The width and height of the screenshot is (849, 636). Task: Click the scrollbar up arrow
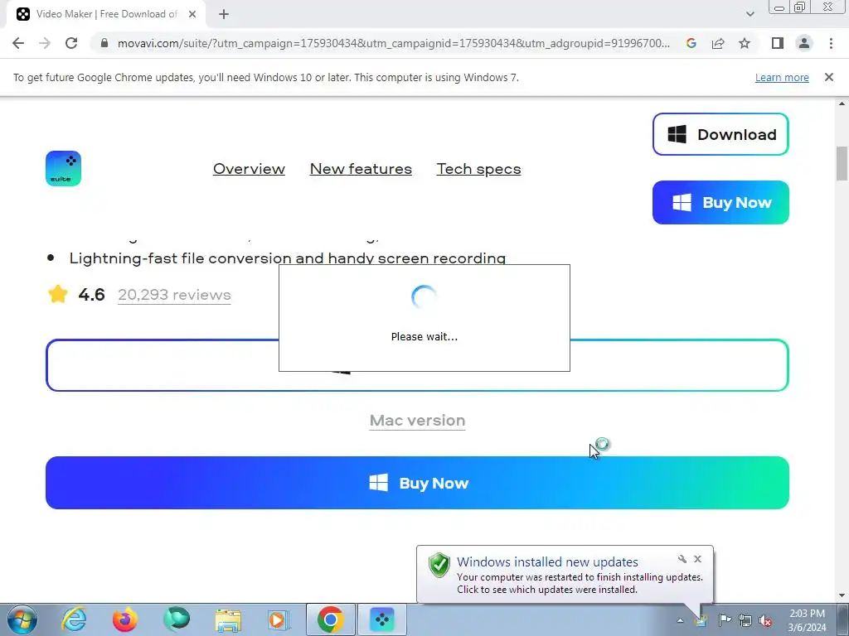tap(842, 104)
